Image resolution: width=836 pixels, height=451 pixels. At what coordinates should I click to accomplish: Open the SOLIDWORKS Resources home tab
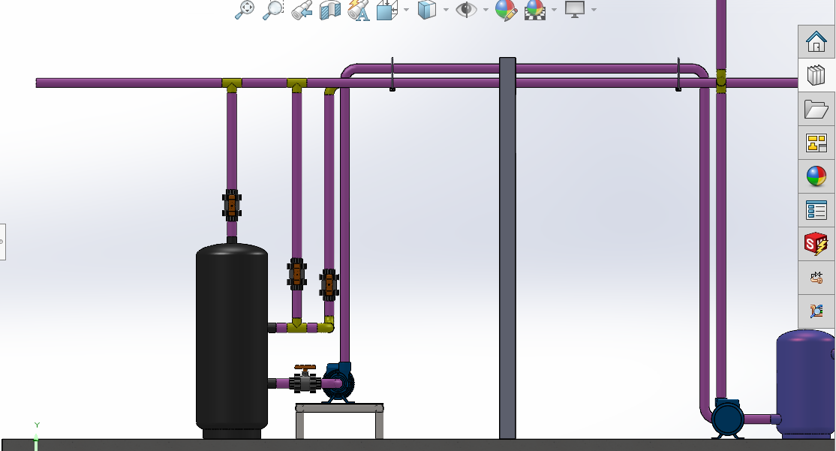point(816,42)
